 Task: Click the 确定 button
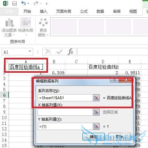pos(94,137)
